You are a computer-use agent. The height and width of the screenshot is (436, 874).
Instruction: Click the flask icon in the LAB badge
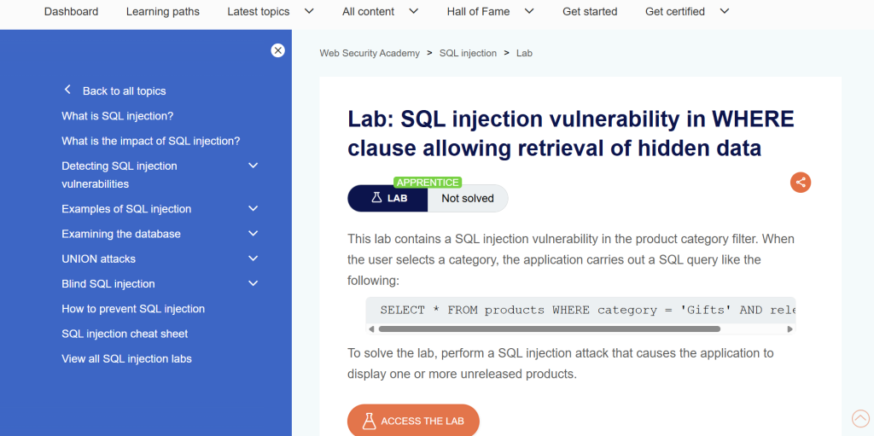click(376, 197)
